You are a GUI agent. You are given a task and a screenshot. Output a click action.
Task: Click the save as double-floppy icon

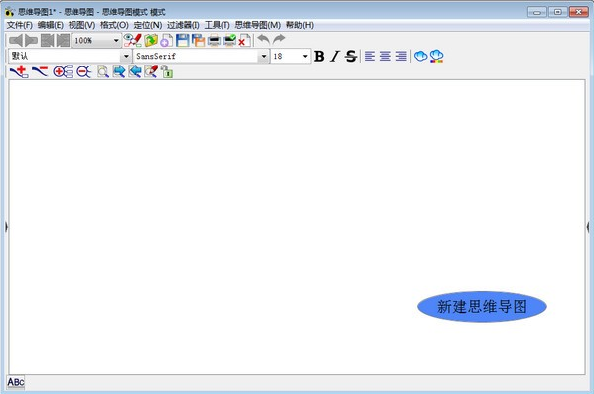198,40
